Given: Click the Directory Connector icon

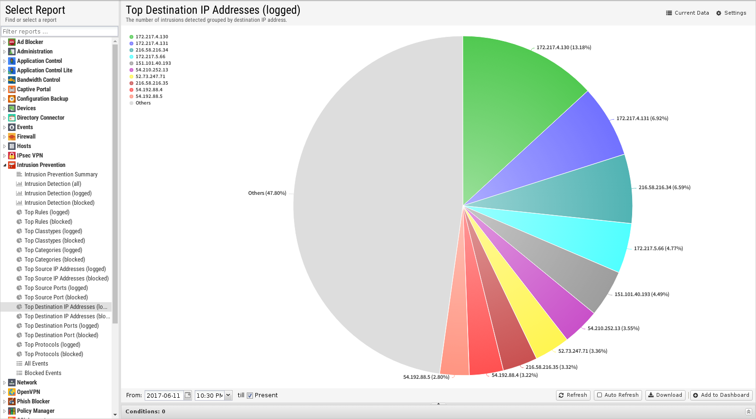Looking at the screenshot, I should (12, 118).
